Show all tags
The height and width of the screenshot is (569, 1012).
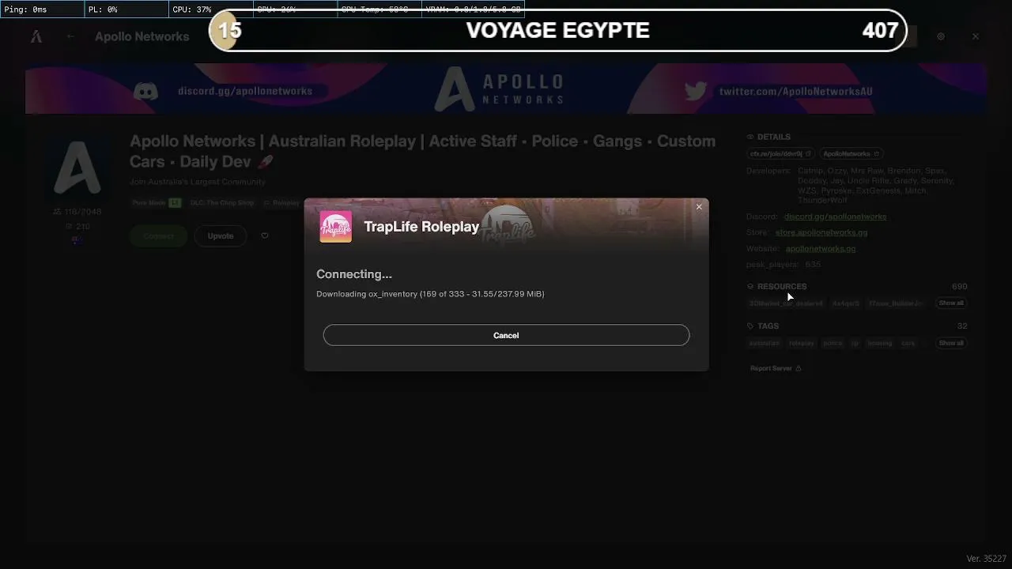[x=951, y=343]
